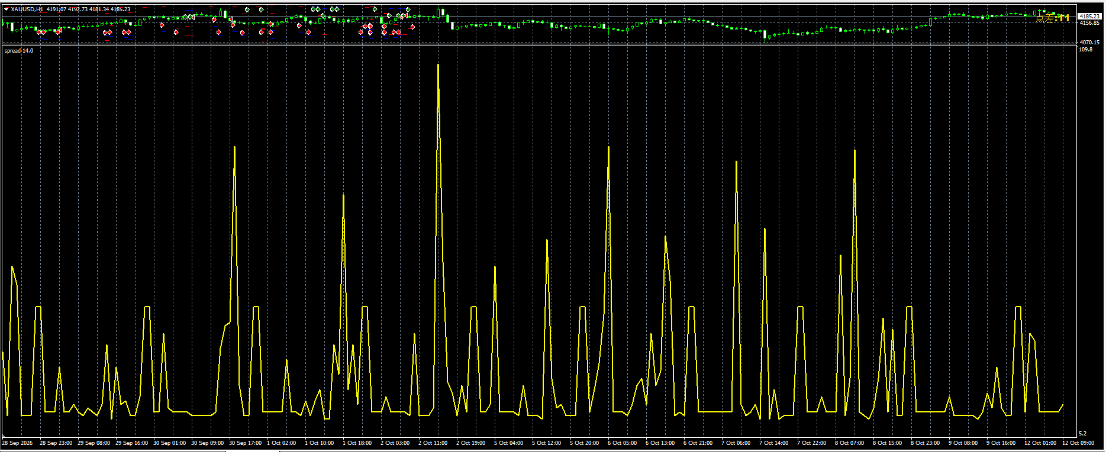This screenshot has width=1106, height=452.
Task: Click the '6 Oct 13:00' time axis label
Action: pos(660,443)
